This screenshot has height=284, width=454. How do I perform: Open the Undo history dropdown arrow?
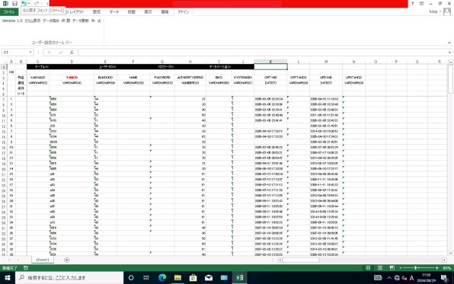pyautogui.click(x=29, y=4)
